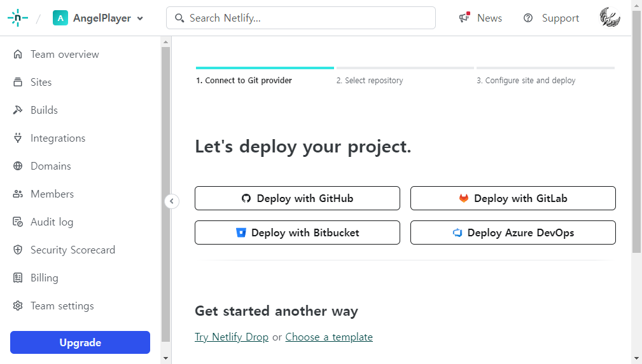Click the Builds hammer icon

click(18, 110)
